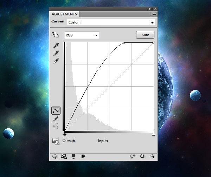Screen dimensions: 211x177
Task: Toggle clip to layer icon
Action: (73, 156)
